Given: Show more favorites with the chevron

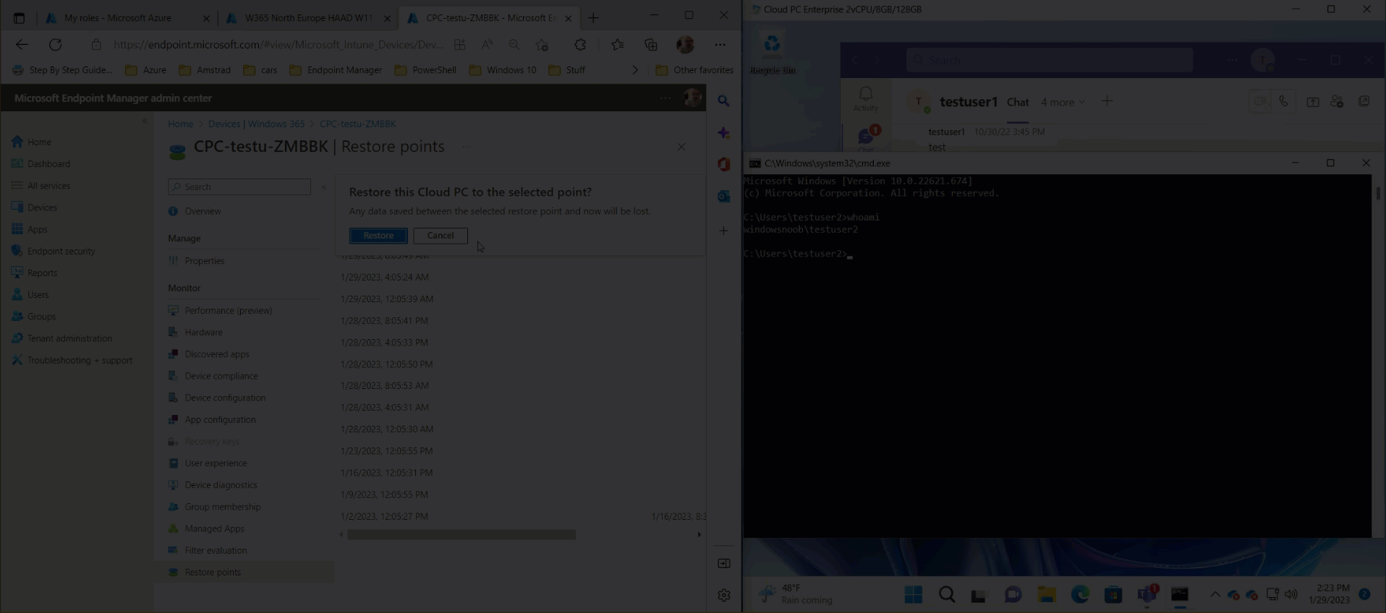Looking at the screenshot, I should pyautogui.click(x=635, y=70).
